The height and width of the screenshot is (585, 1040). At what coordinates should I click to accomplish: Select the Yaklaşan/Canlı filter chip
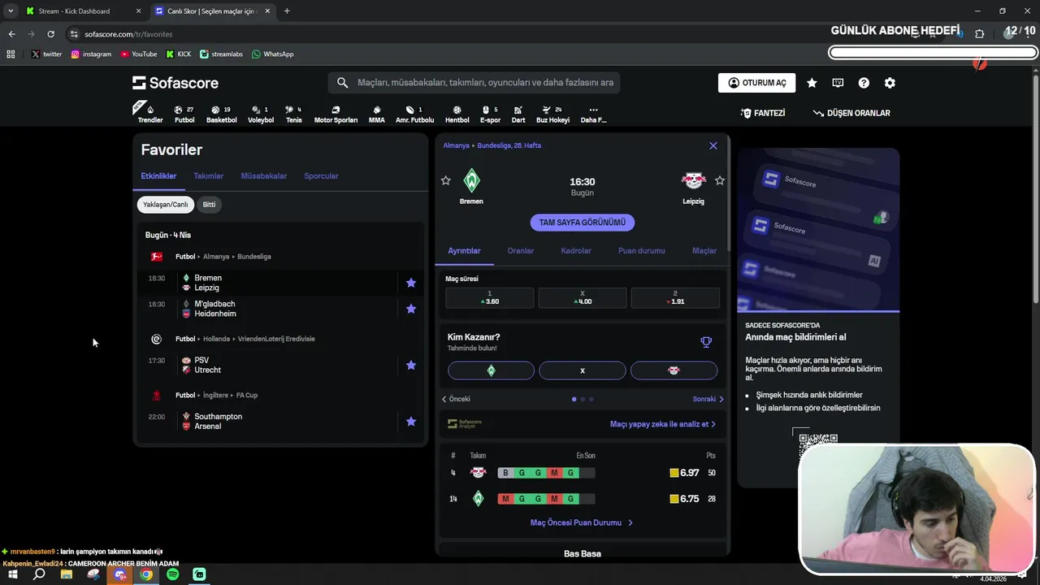[165, 205]
